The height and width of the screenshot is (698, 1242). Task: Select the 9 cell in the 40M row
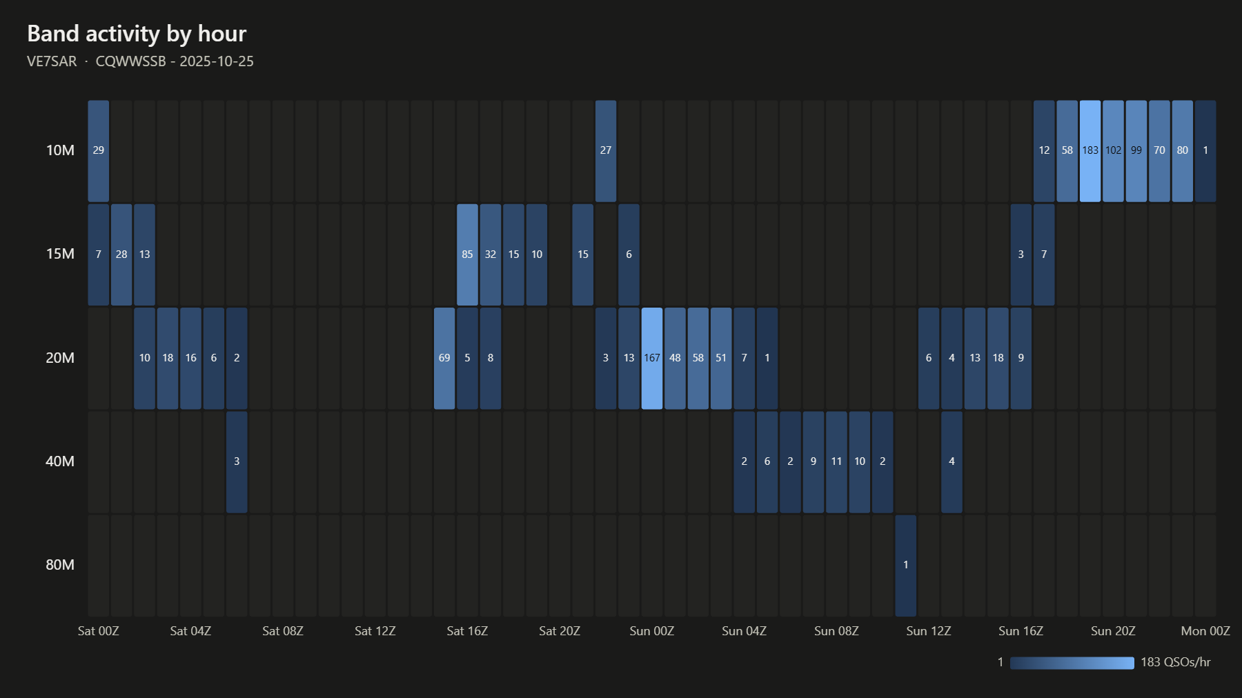pyautogui.click(x=814, y=462)
